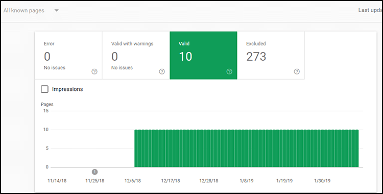Select the Error status card
Screen dimensions: 383x194
click(68, 55)
